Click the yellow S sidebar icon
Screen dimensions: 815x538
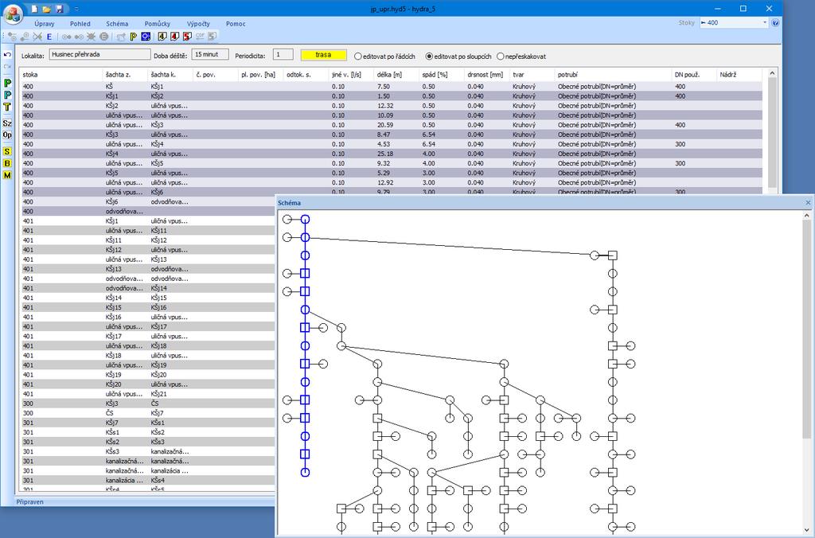pos(7,152)
